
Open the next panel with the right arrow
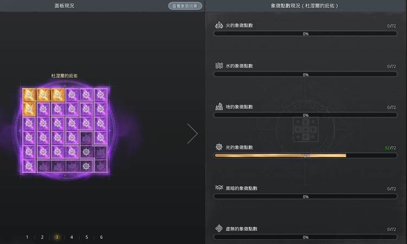pos(192,134)
